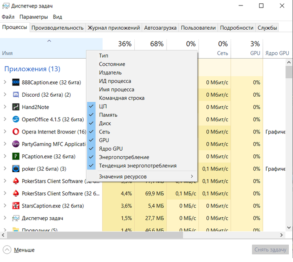Switch to the Подробности tab
Viewport: 293px width, 262px height.
tap(236, 28)
